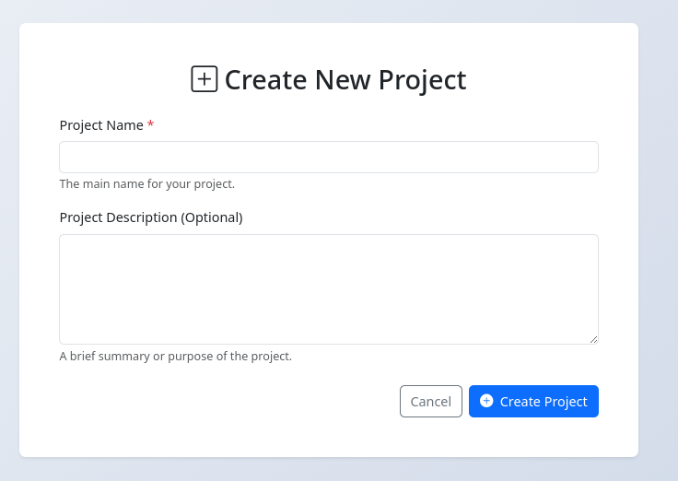Viewport: 678px width, 481px height.
Task: Click the 'Project Description (Optional)' label
Action: [151, 217]
